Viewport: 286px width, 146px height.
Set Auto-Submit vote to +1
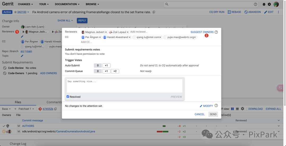(x=106, y=65)
